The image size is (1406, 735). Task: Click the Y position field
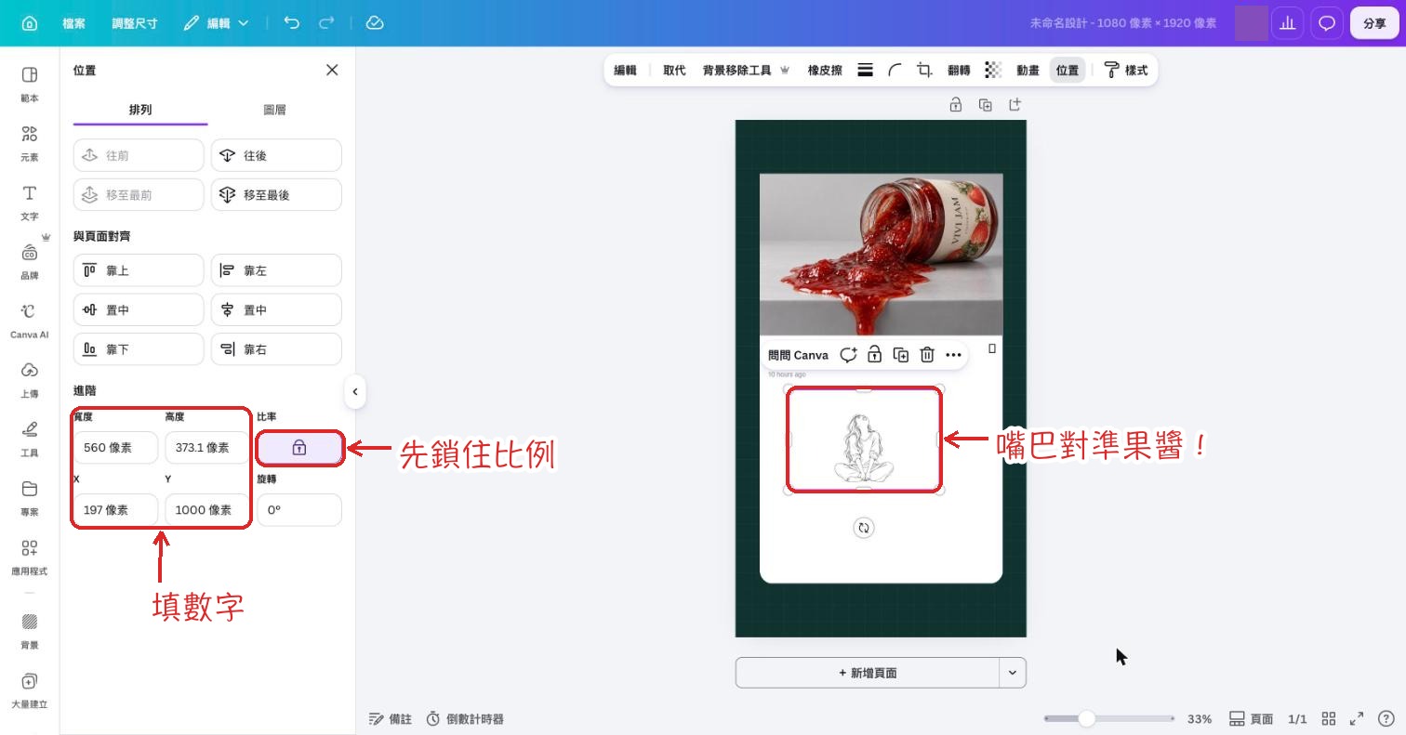[207, 509]
